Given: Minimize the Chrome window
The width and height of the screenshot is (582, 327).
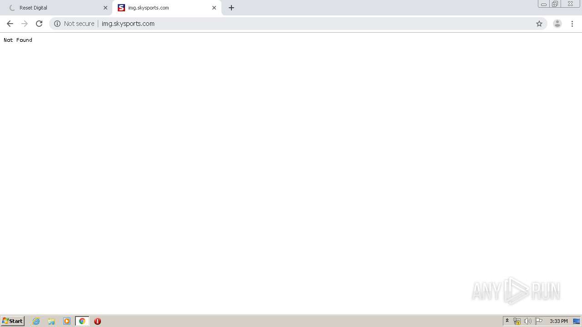Looking at the screenshot, I should (544, 4).
